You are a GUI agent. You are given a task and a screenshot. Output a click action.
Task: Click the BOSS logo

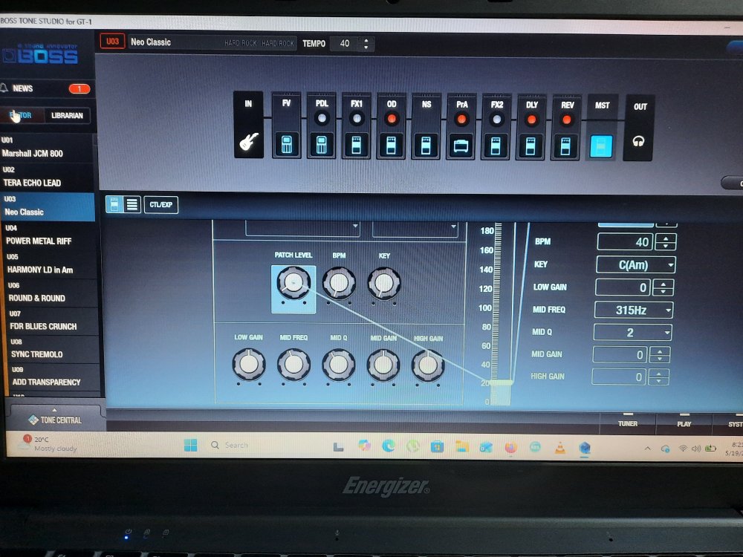click(x=40, y=54)
